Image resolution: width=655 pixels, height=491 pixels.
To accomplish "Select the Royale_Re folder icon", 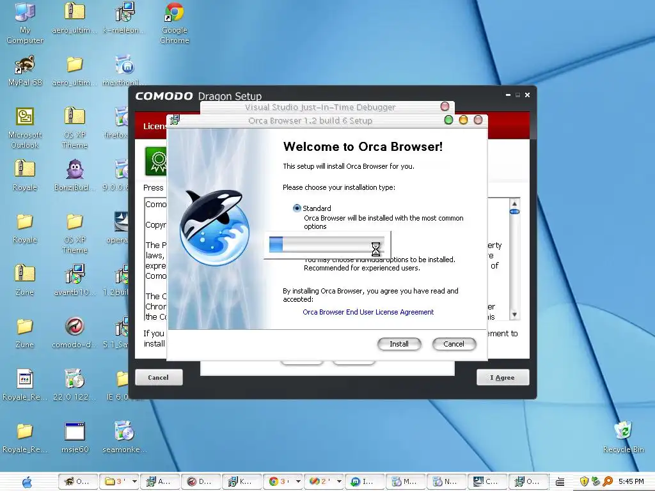I will tap(25, 437).
